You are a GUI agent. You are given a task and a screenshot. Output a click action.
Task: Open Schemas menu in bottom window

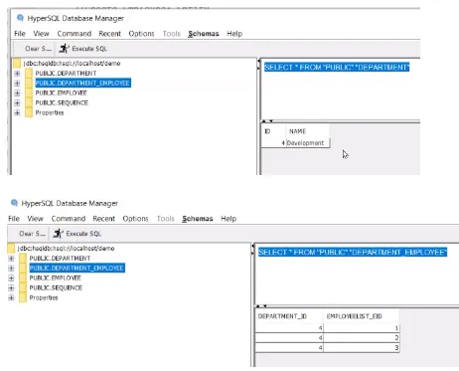(198, 219)
